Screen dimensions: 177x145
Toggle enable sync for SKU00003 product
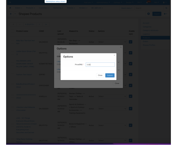pyautogui.click(x=130, y=42)
